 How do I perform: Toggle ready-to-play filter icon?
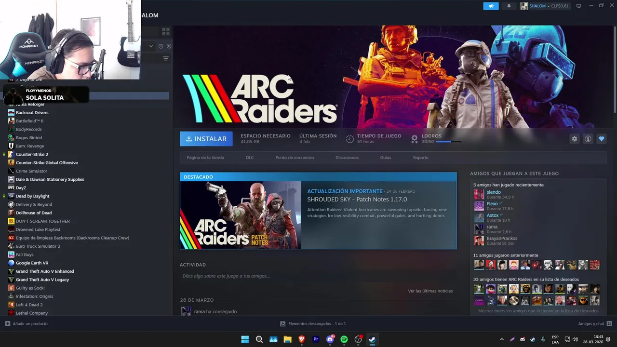(x=169, y=46)
